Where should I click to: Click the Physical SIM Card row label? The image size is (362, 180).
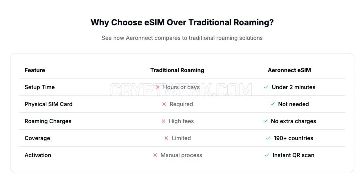pos(49,104)
